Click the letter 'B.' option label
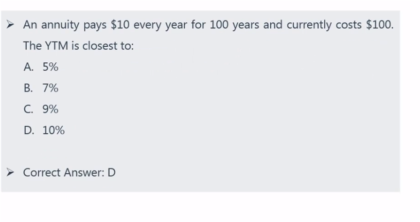420x222 pixels. click(28, 88)
